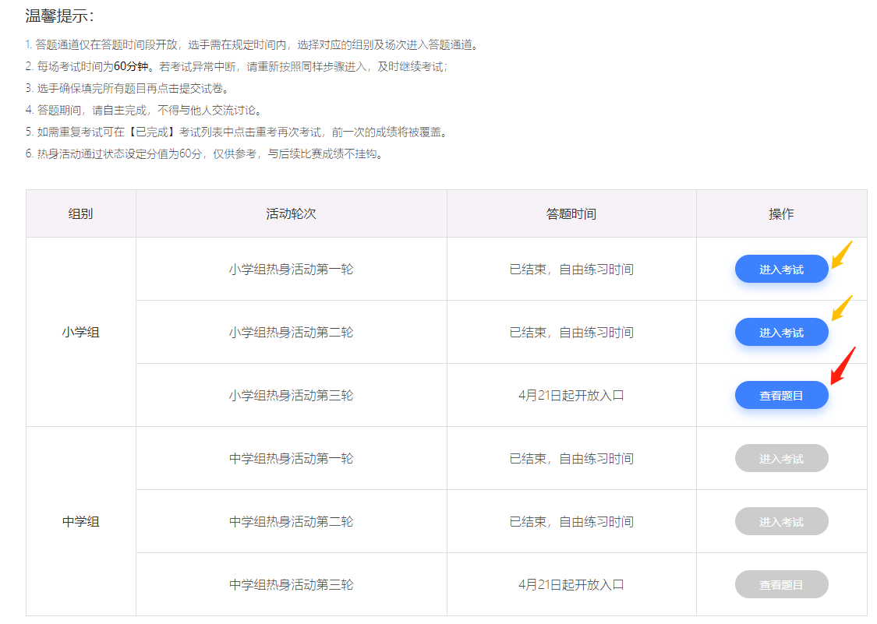Click the 答题时间 column header
Screen dimensions: 877x624
tap(571, 213)
